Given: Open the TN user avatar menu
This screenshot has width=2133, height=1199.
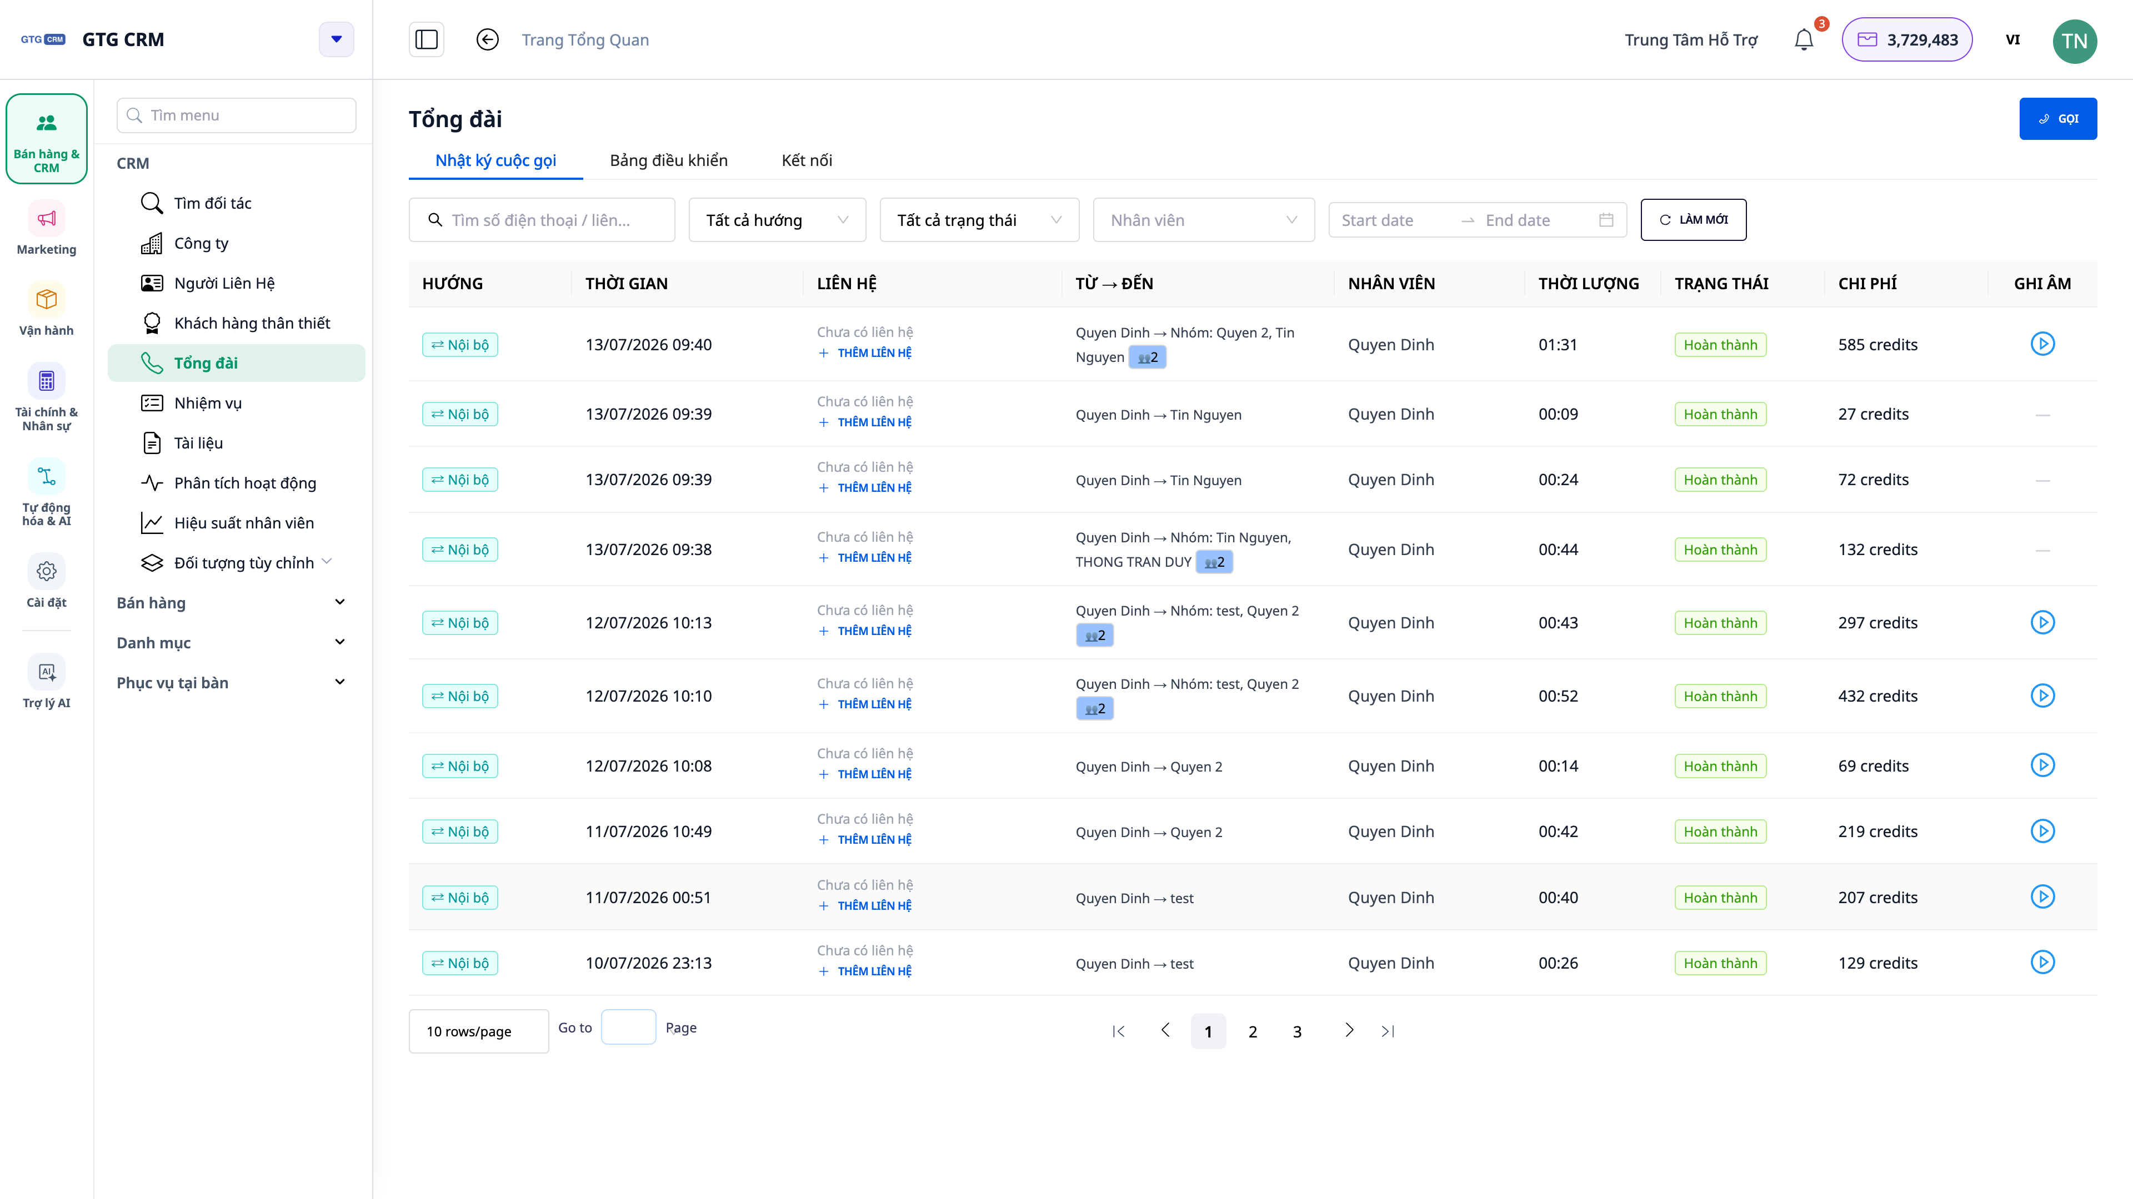Looking at the screenshot, I should [2074, 41].
